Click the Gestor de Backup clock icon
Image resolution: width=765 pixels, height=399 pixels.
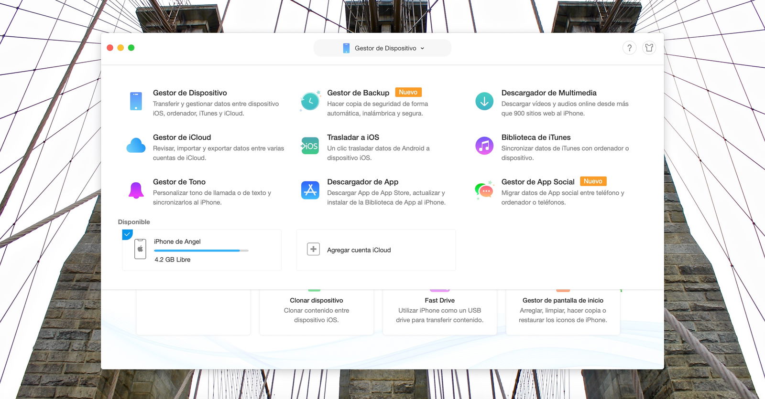[310, 101]
